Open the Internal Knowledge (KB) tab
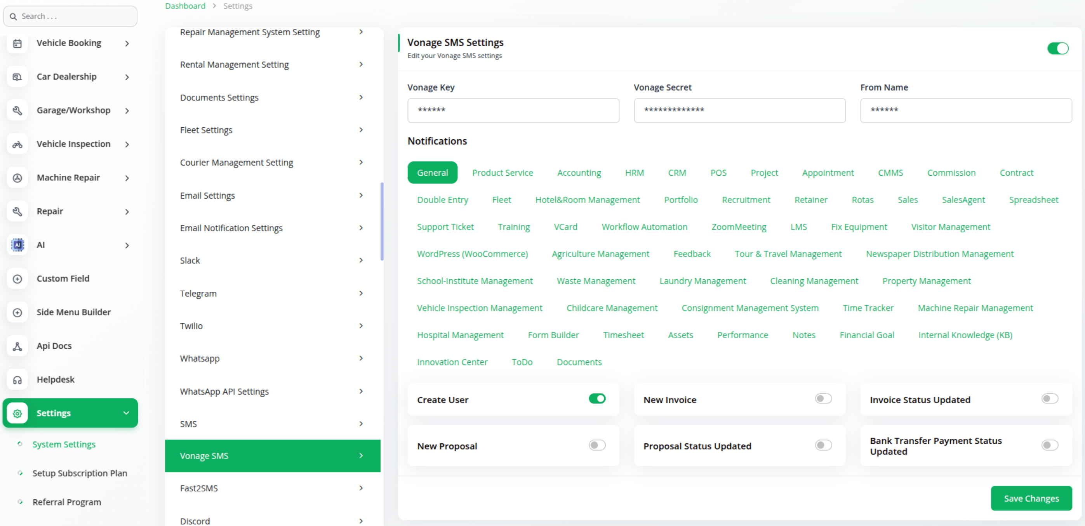Viewport: 1085px width, 526px height. point(965,335)
